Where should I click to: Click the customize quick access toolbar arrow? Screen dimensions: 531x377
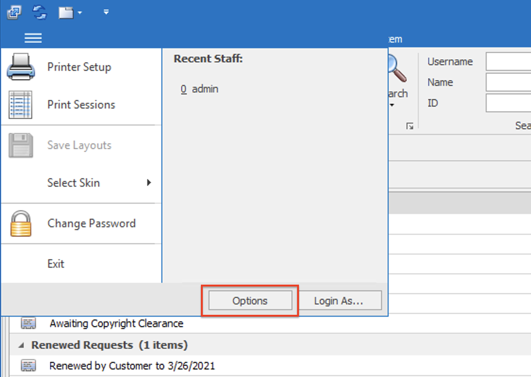tap(106, 13)
